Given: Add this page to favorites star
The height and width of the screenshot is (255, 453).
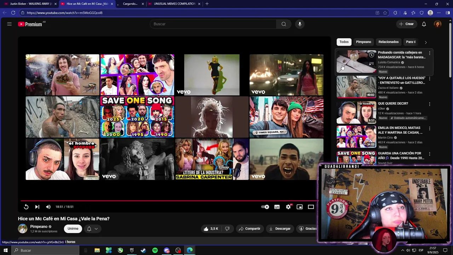Looking at the screenshot, I should 385,13.
